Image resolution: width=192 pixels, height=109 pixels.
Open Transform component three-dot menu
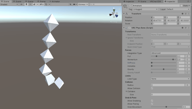(x=189, y=14)
